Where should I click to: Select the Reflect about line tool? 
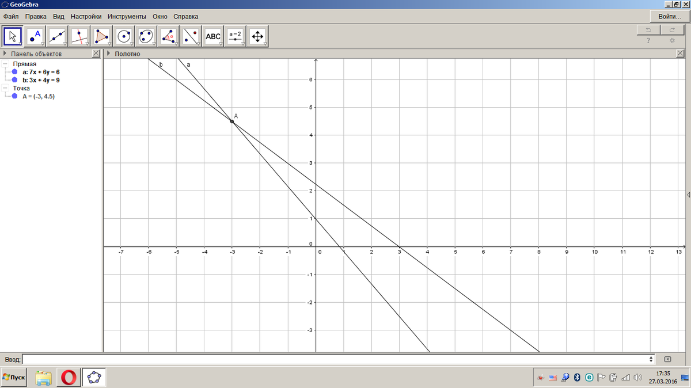click(x=191, y=36)
